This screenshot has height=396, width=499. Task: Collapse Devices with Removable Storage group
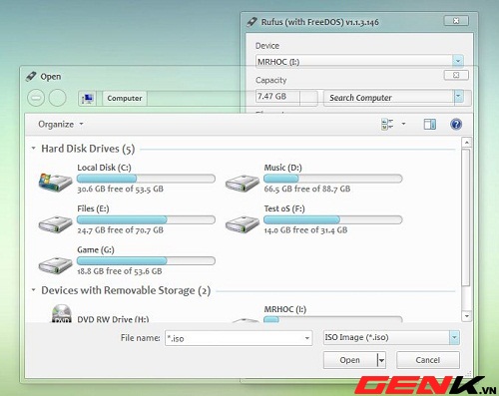(33, 290)
